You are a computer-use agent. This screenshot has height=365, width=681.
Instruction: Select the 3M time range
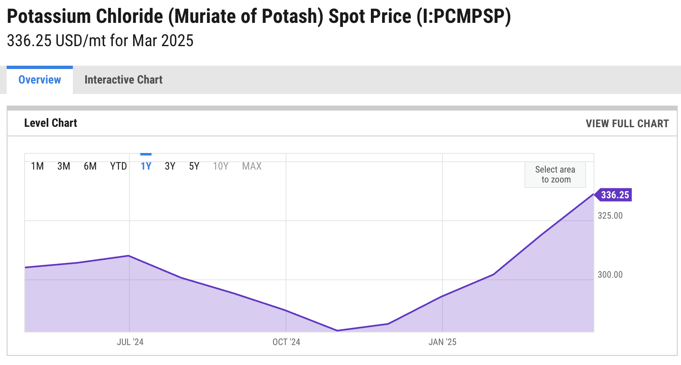pyautogui.click(x=64, y=166)
